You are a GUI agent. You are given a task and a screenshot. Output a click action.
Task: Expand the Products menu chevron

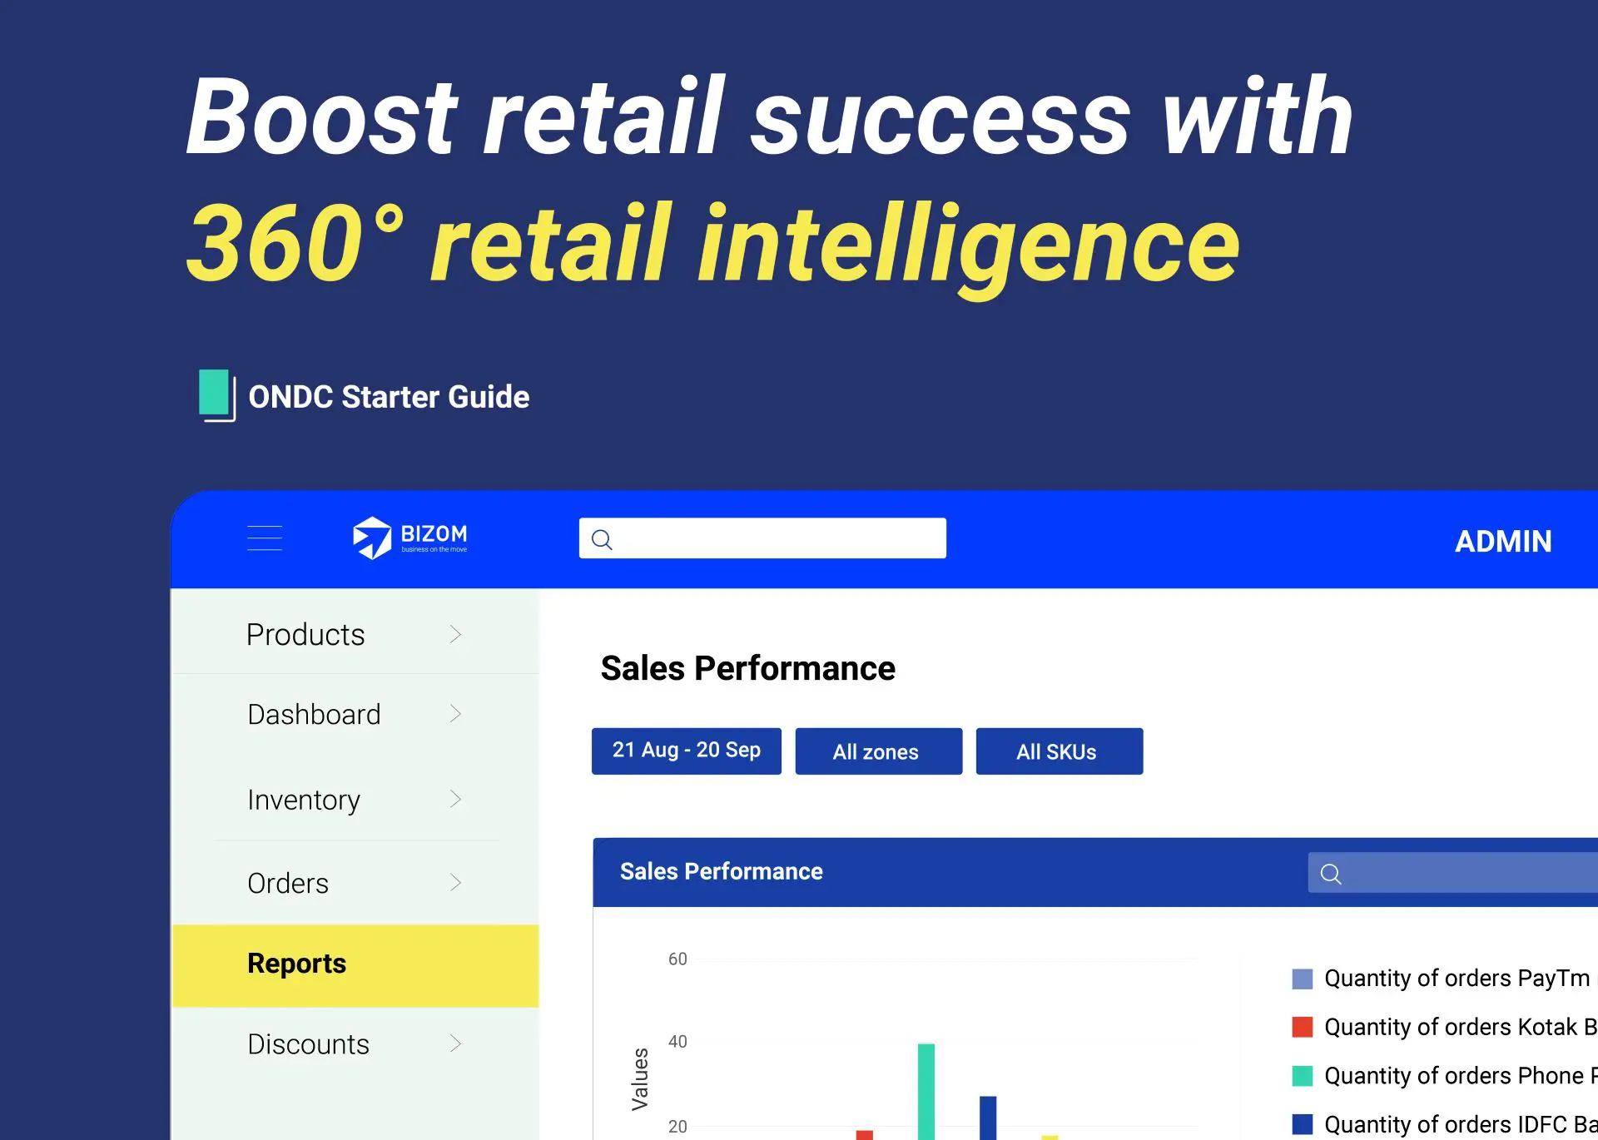click(455, 634)
